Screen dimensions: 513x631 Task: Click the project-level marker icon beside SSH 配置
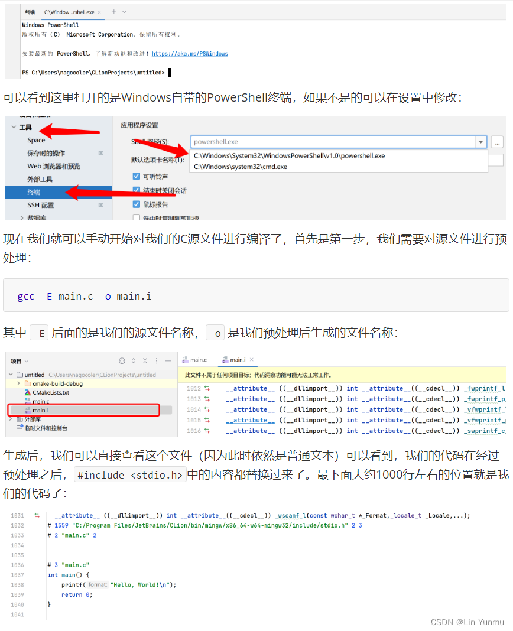click(101, 205)
